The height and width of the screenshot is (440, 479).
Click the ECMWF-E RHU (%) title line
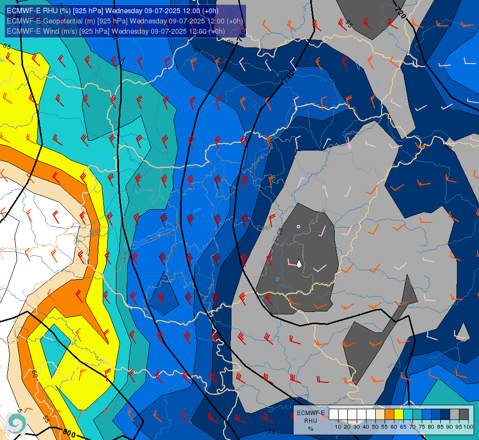tap(113, 11)
